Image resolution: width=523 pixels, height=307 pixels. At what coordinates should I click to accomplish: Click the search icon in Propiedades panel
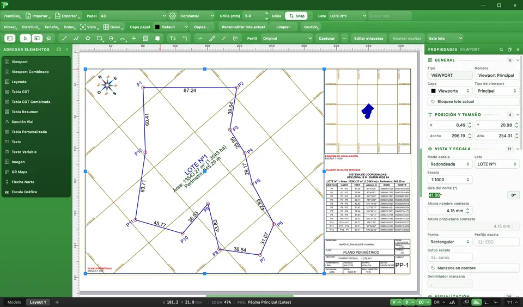(501, 50)
